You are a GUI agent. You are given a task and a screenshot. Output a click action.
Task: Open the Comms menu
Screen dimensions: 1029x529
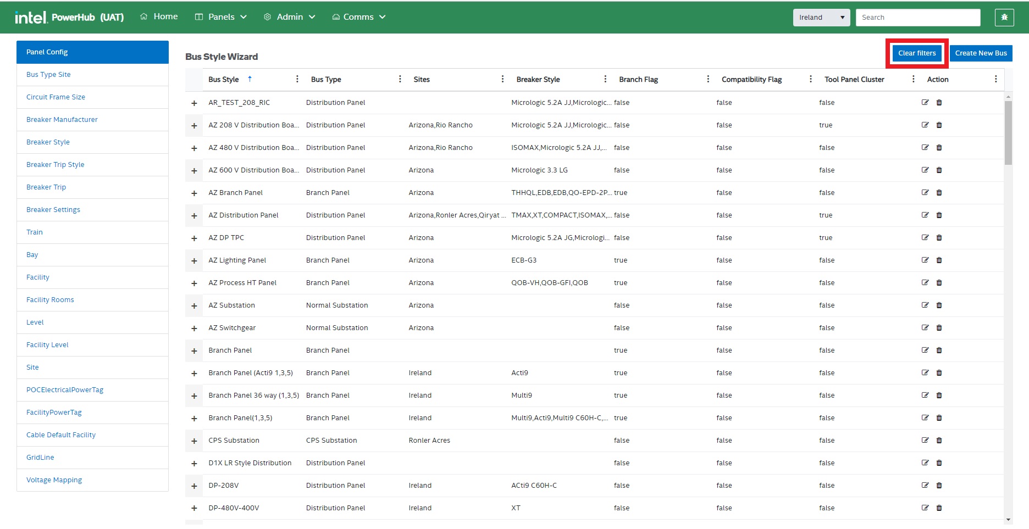358,17
